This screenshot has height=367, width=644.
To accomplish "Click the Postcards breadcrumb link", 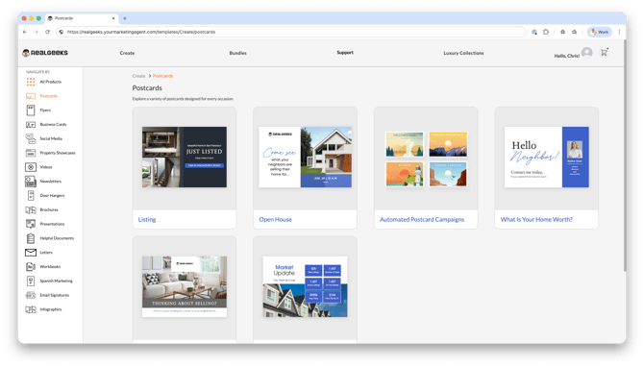I will point(163,76).
